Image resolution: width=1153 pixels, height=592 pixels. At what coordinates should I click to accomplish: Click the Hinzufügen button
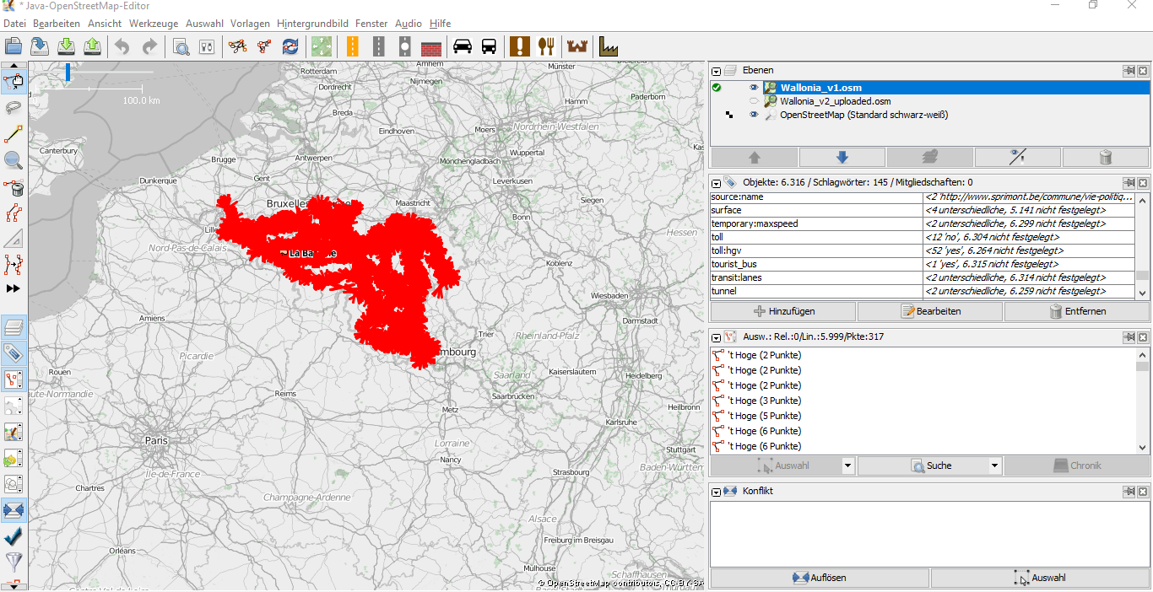pyautogui.click(x=782, y=311)
